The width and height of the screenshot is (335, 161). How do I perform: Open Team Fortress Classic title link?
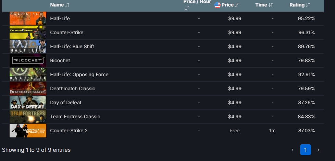coord(75,117)
